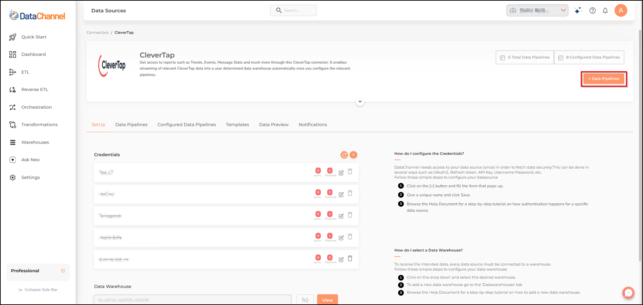
Task: Expand the CleverTap description chevron
Action: pos(360,102)
